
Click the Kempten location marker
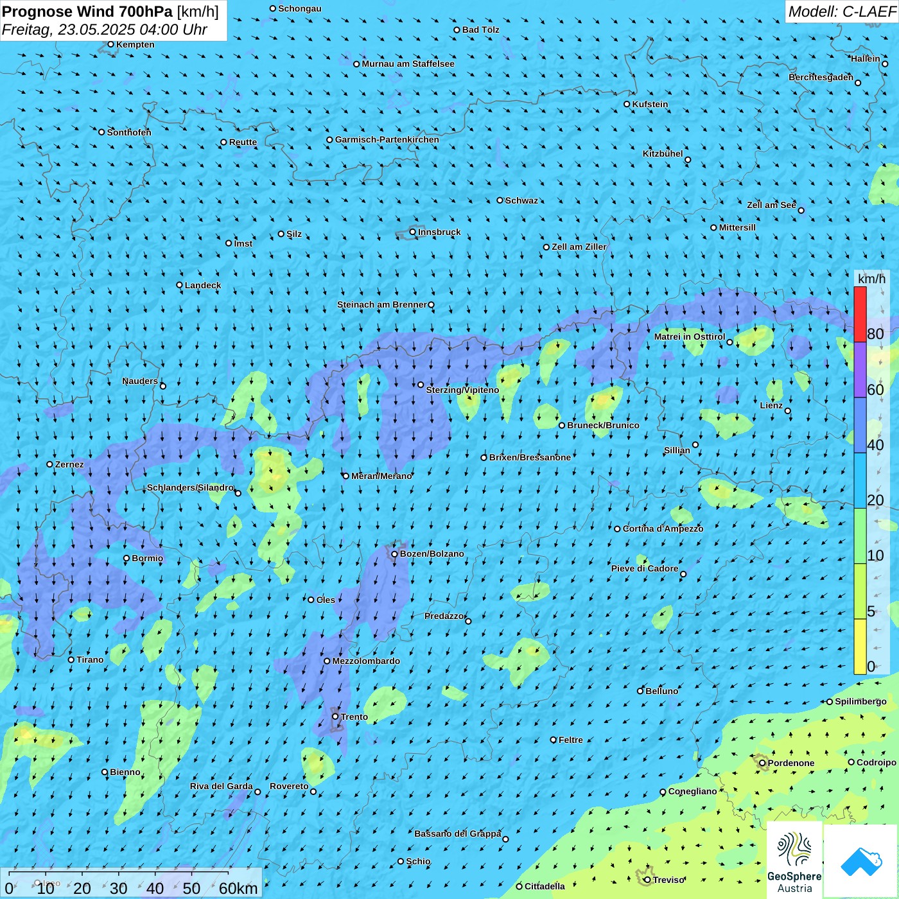111,44
